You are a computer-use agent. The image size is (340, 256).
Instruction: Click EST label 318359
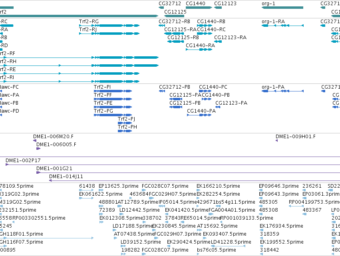[270, 234]
